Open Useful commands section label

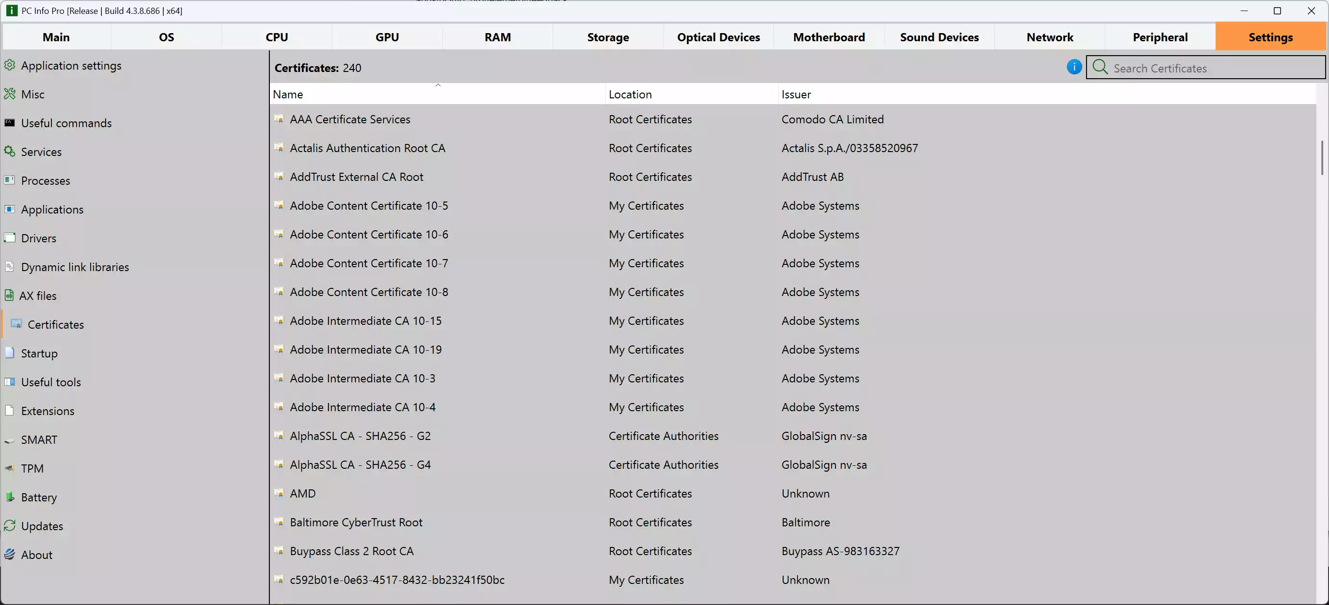click(x=67, y=123)
